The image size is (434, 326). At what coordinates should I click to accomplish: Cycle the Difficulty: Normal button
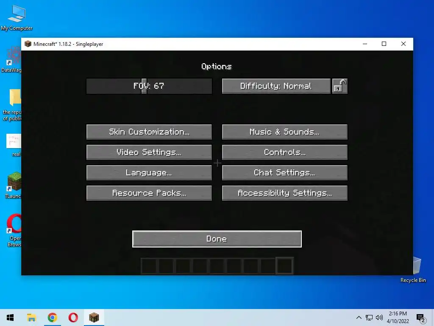pos(276,86)
